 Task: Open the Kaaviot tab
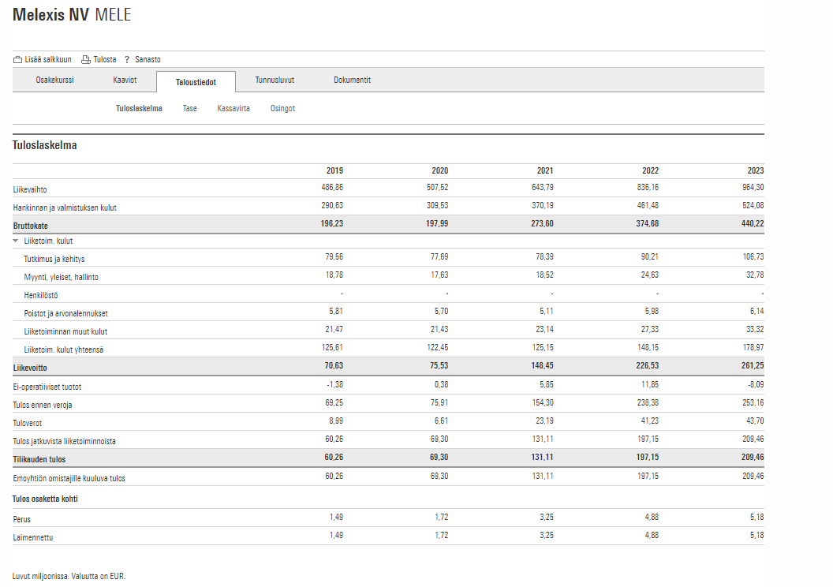pos(125,80)
